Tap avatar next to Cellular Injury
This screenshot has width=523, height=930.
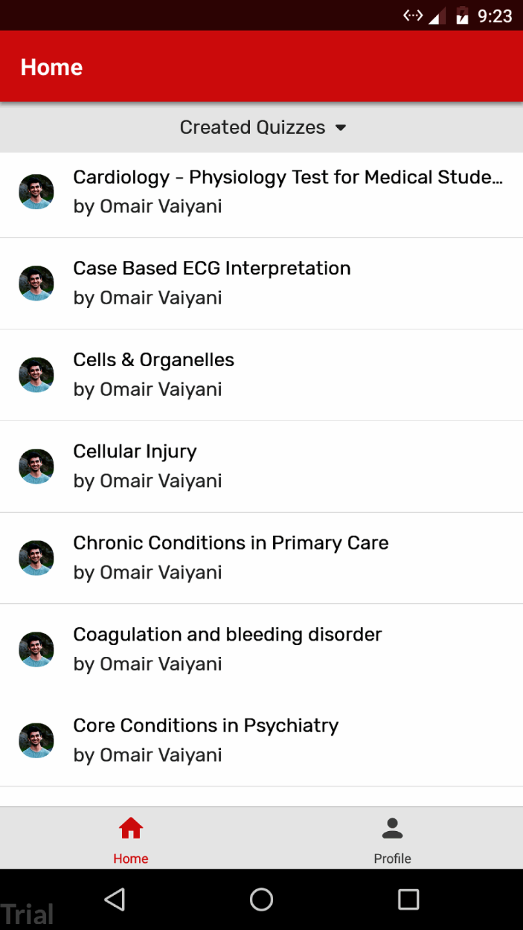[x=36, y=466]
